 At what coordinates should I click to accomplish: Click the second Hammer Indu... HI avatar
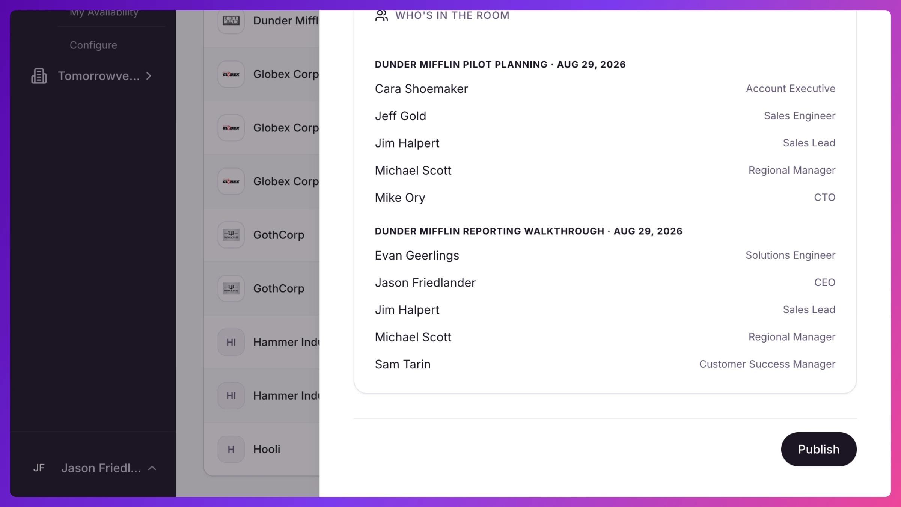pos(231,395)
